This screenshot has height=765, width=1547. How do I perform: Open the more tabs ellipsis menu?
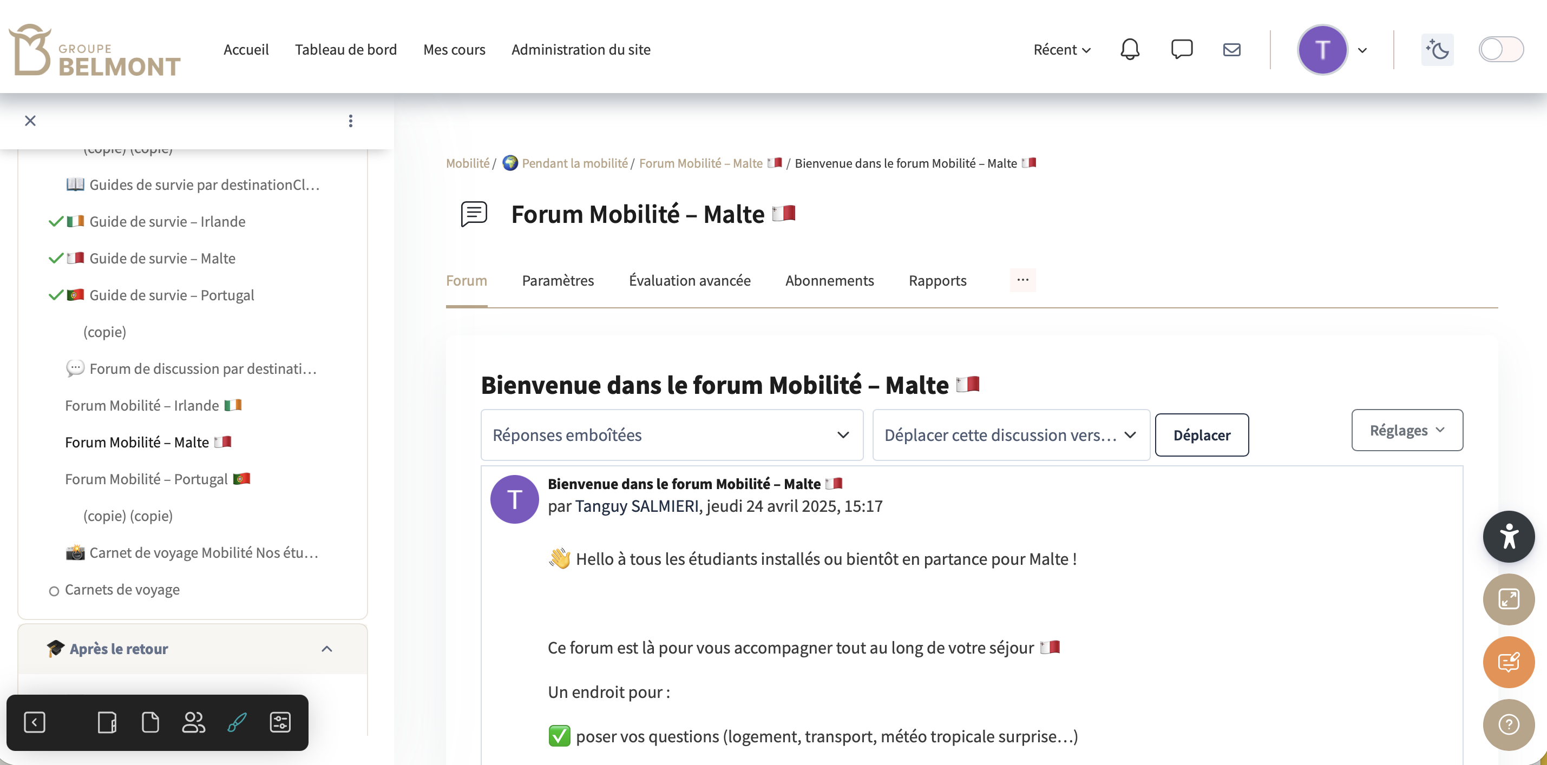click(x=1022, y=280)
